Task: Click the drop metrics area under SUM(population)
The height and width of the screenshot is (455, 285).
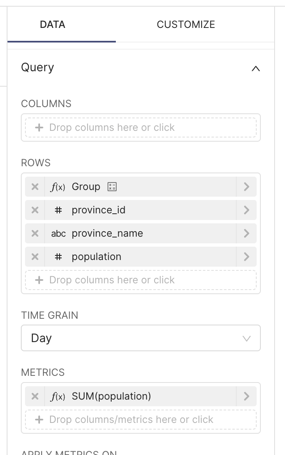Action: pos(141,420)
